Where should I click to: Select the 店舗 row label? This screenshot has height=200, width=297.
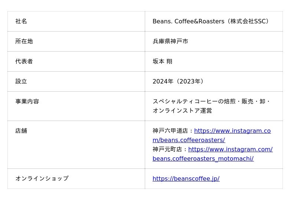(x=21, y=131)
